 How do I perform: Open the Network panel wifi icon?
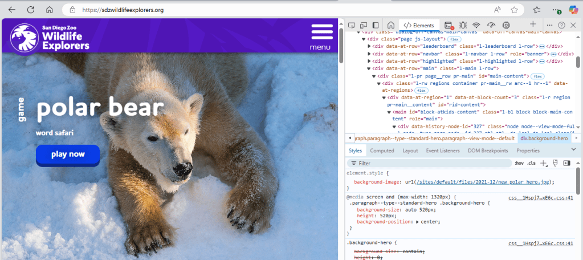click(x=476, y=25)
